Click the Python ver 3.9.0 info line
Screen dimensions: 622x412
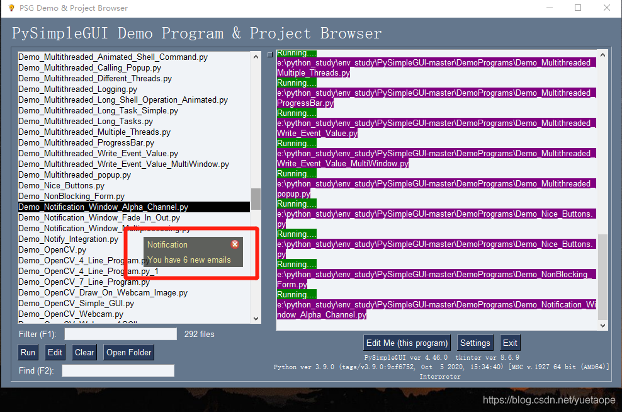click(x=441, y=367)
